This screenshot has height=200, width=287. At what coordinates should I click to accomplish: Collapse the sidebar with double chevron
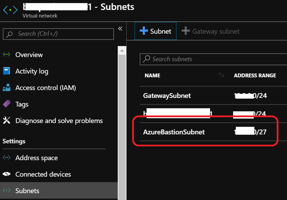pyautogui.click(x=120, y=29)
